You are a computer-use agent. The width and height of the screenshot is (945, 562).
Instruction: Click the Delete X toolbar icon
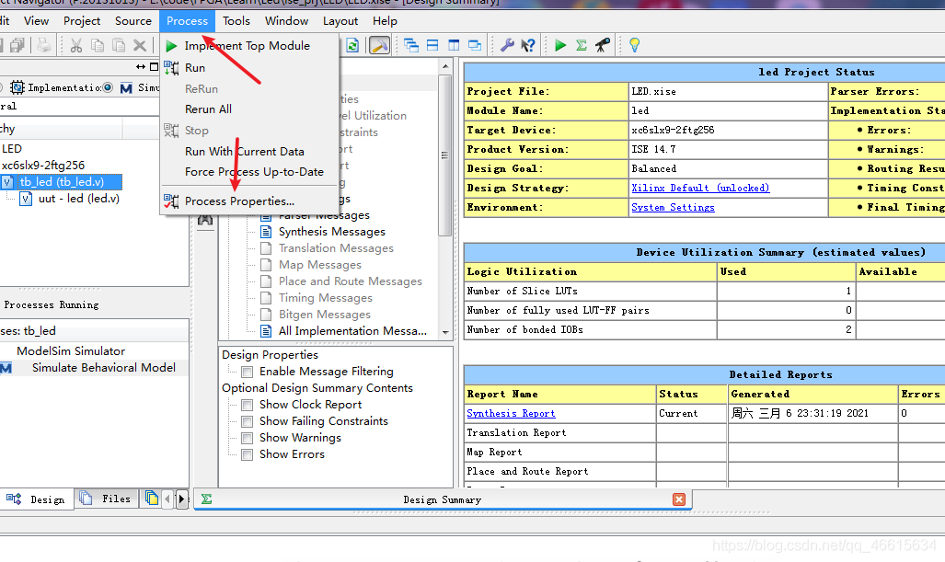click(x=140, y=45)
